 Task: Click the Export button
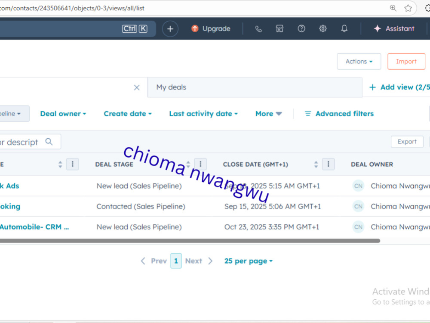[x=407, y=142]
